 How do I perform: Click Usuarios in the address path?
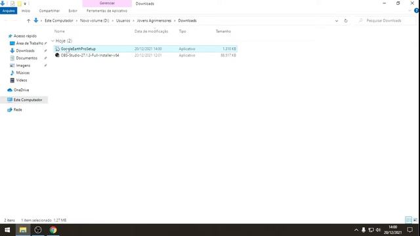pos(123,20)
